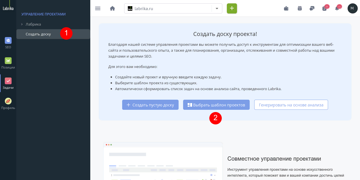Viewport: 360px width, 180px height.
Task: Go to home via house icon
Action: pyautogui.click(x=112, y=8)
